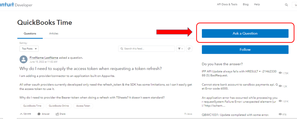The image size is (297, 119).
Task: Open API Docs & Tools menu
Action: click(x=227, y=4)
